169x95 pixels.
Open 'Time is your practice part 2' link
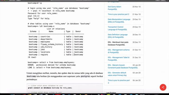coord(118,14)
